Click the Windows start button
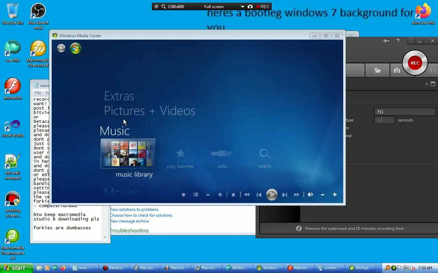Screen dimensions: 438x273 click(x=16, y=268)
